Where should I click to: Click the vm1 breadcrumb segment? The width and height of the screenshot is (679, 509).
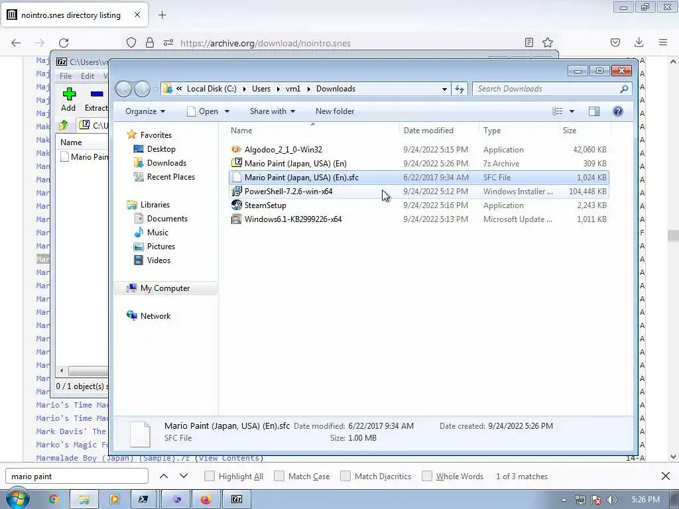click(293, 89)
